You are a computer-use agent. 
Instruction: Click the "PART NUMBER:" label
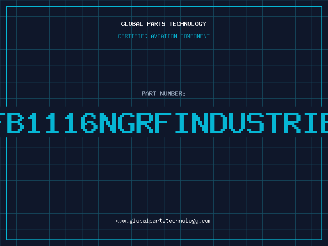click(x=164, y=93)
